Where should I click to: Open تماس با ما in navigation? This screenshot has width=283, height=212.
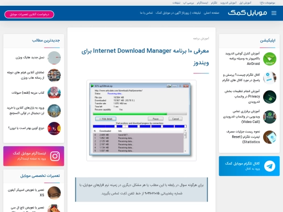tap(146, 13)
